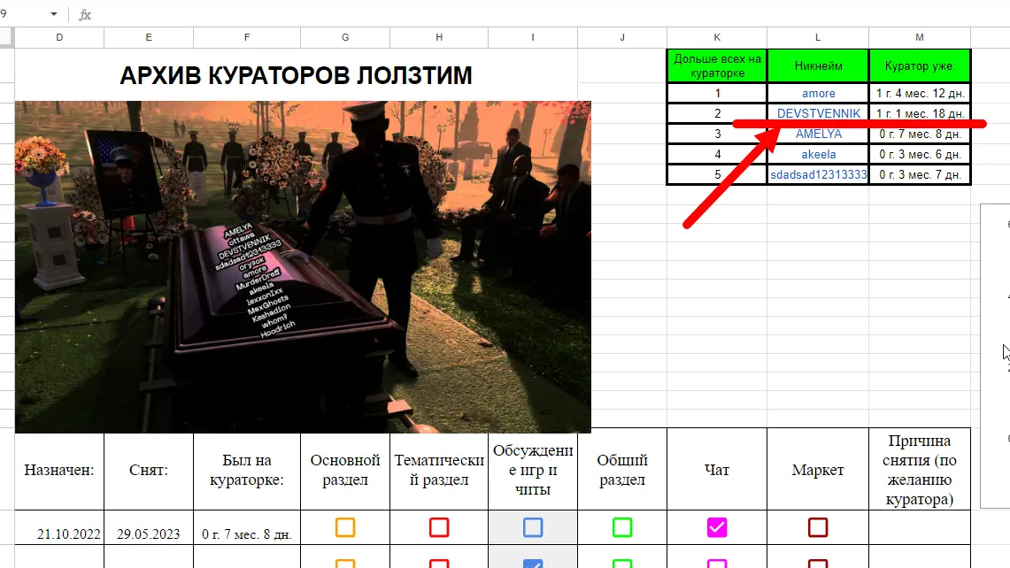Select column J header

(622, 37)
